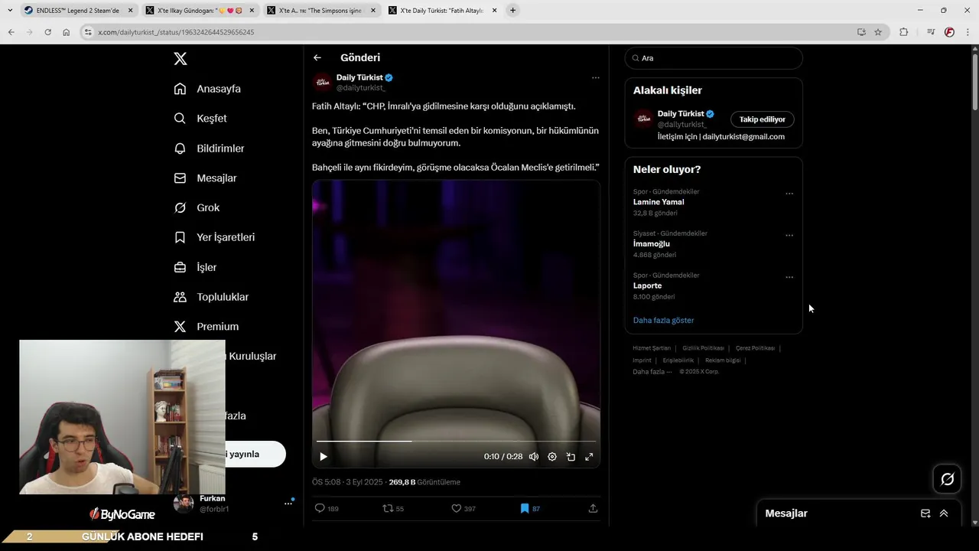Play the video
979x551 pixels.
[x=324, y=457]
